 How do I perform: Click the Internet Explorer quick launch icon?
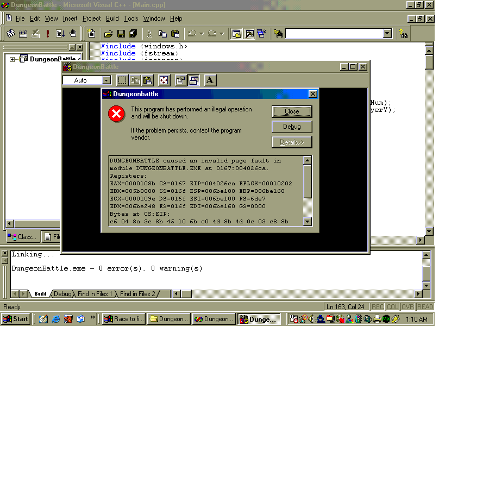56,319
